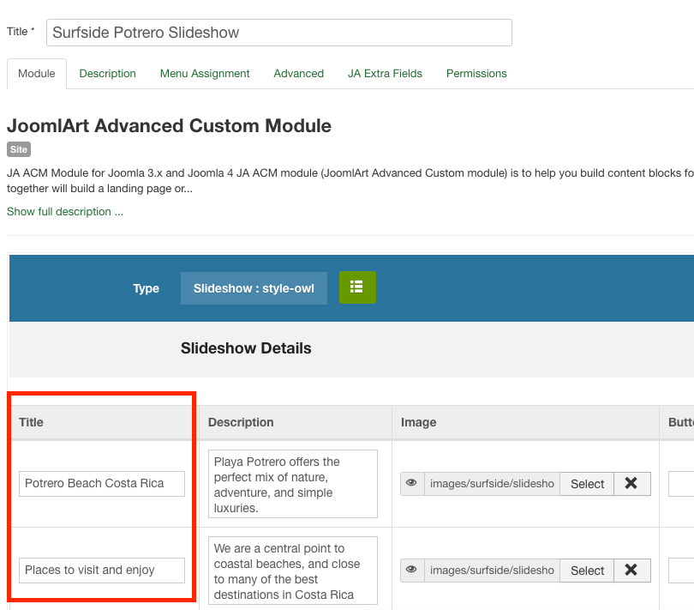Click the module Title input field
Screen dimensions: 694x610
point(278,33)
